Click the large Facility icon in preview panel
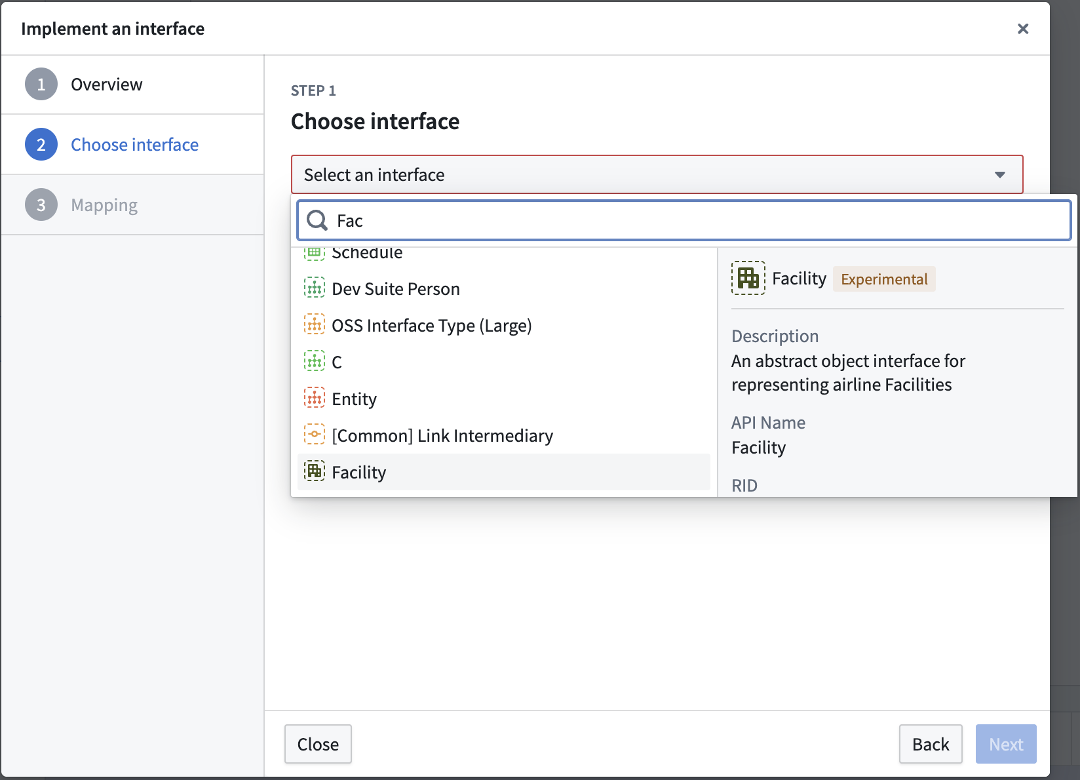This screenshot has height=780, width=1080. pos(748,278)
